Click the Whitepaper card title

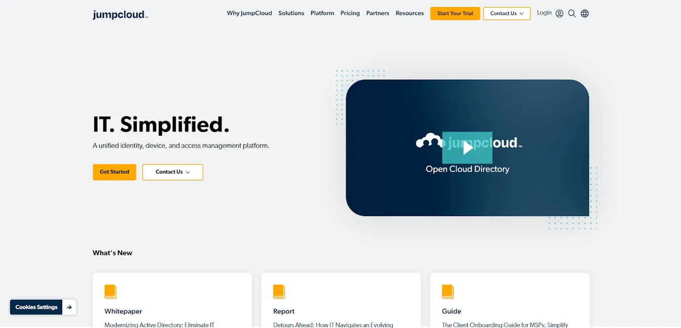pos(123,311)
